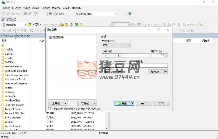Click the 帮助 button in login dialog

[161, 103]
